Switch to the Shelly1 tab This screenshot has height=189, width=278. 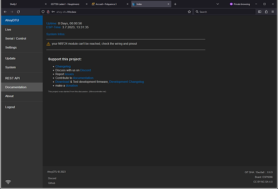point(25,4)
